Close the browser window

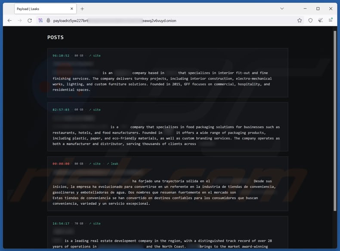(331, 9)
